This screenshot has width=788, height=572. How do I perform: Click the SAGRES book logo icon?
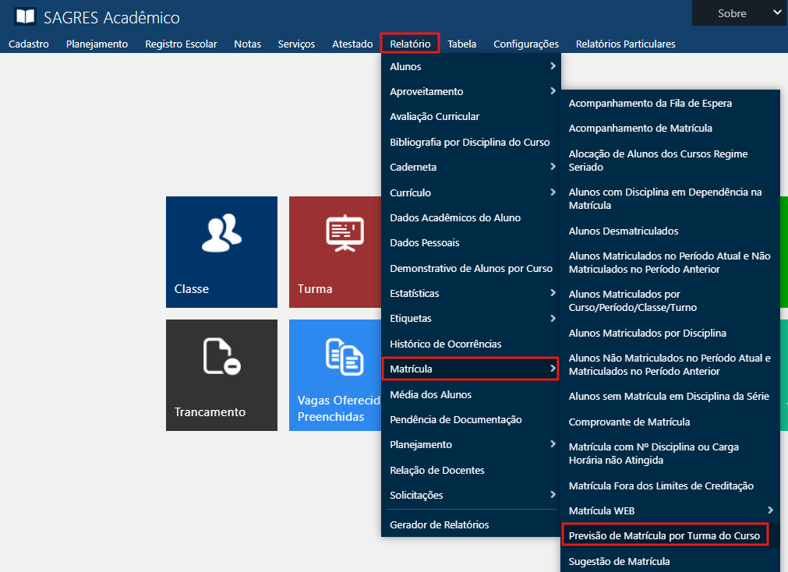(25, 16)
